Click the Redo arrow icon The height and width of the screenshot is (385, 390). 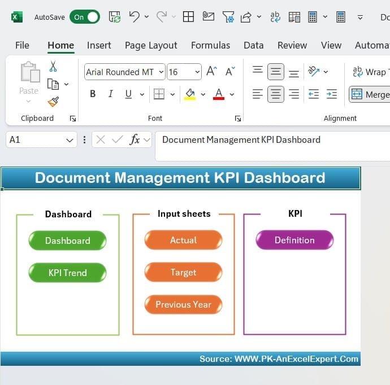[162, 16]
